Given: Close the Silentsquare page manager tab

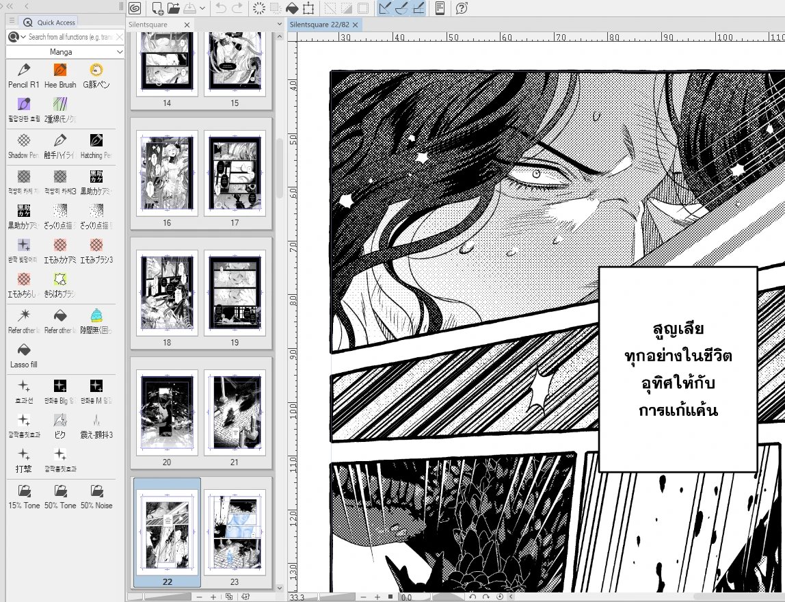Looking at the screenshot, I should tap(187, 25).
